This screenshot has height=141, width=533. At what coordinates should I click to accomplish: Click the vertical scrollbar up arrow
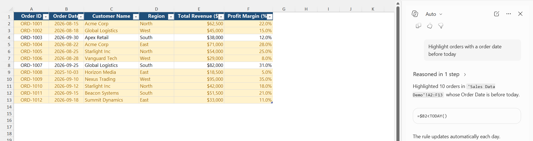(x=398, y=3)
